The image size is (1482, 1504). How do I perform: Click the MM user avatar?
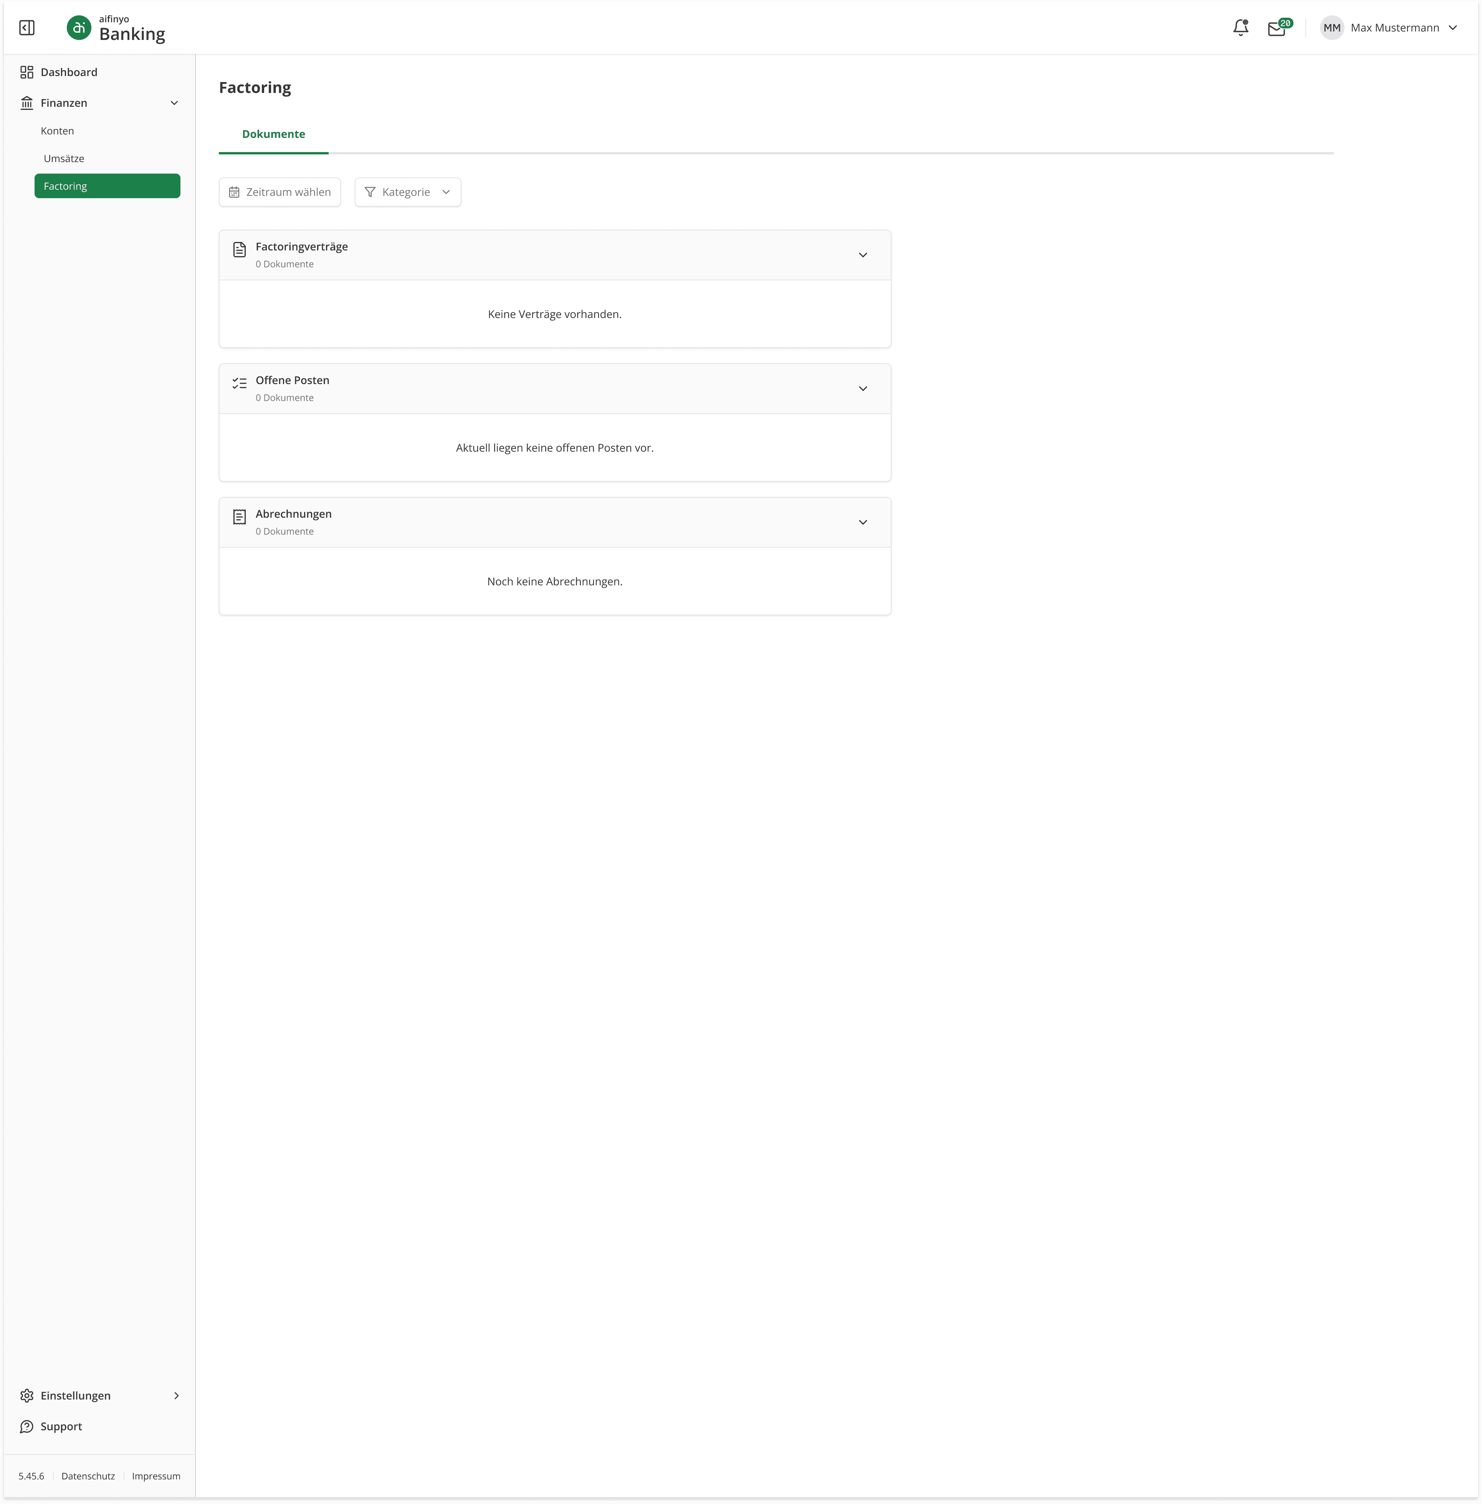pyautogui.click(x=1332, y=28)
